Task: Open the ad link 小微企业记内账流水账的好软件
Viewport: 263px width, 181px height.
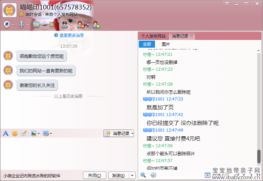Action: (x=32, y=176)
